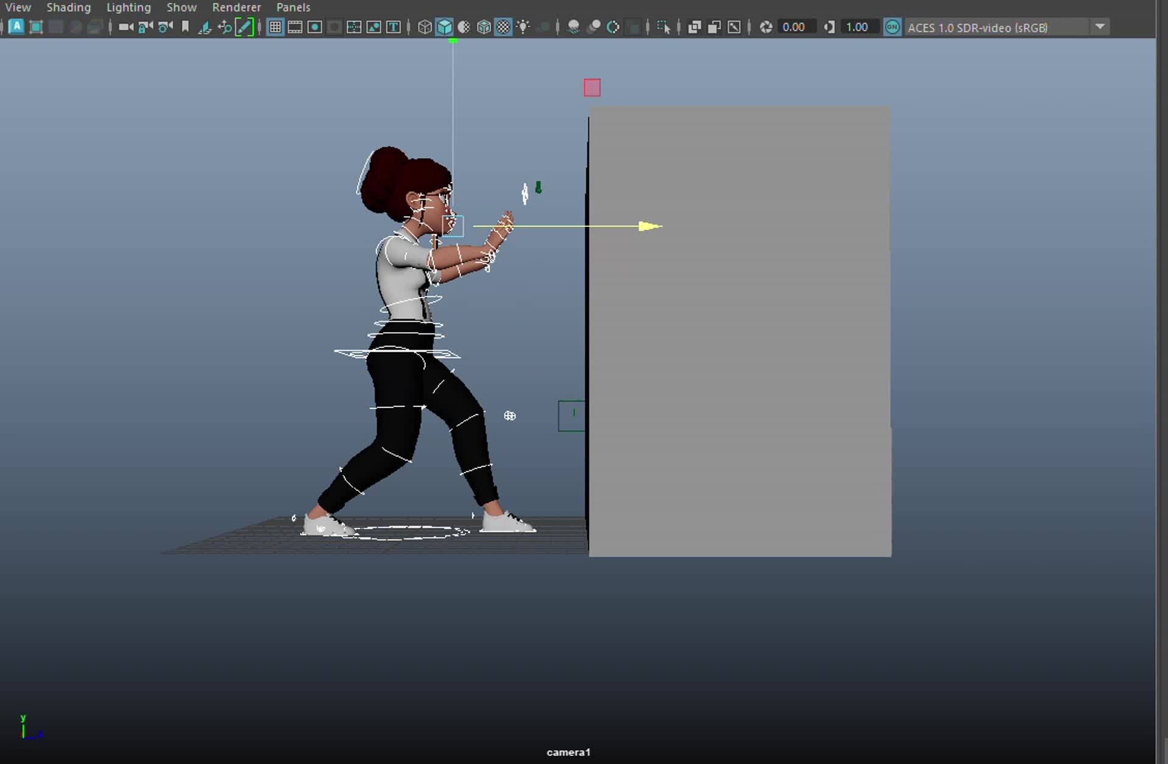
Task: Activate the Grease Pencil tool
Action: pos(245,27)
